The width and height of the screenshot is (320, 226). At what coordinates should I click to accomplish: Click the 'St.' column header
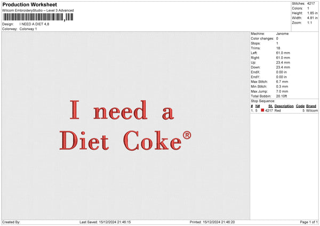(270, 106)
